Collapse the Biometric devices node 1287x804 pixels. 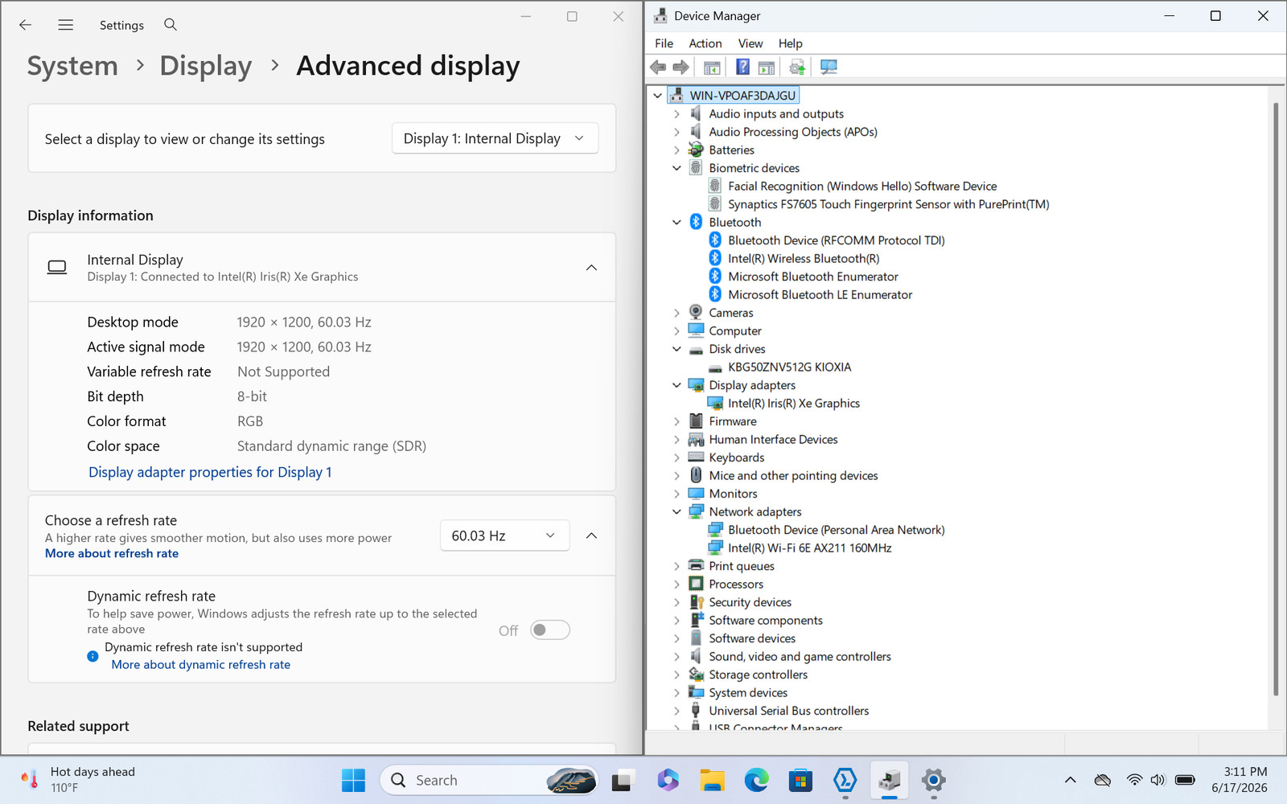tap(676, 168)
